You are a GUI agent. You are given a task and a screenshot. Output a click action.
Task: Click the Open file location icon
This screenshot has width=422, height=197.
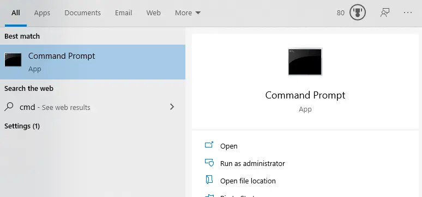pyautogui.click(x=209, y=180)
